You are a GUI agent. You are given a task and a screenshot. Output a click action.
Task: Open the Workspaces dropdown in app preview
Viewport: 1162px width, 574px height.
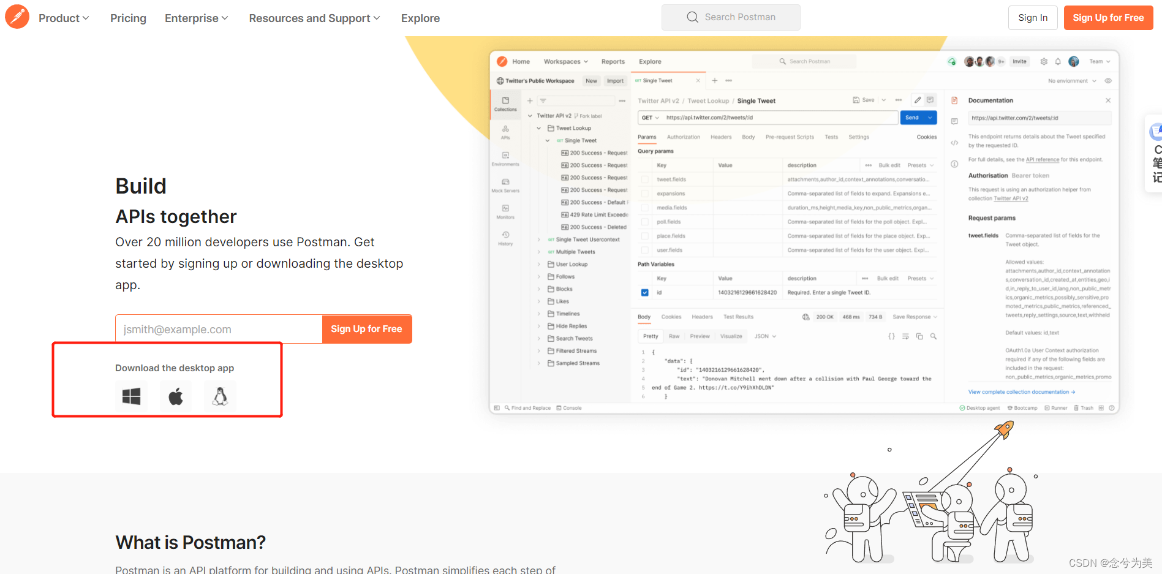pos(565,61)
